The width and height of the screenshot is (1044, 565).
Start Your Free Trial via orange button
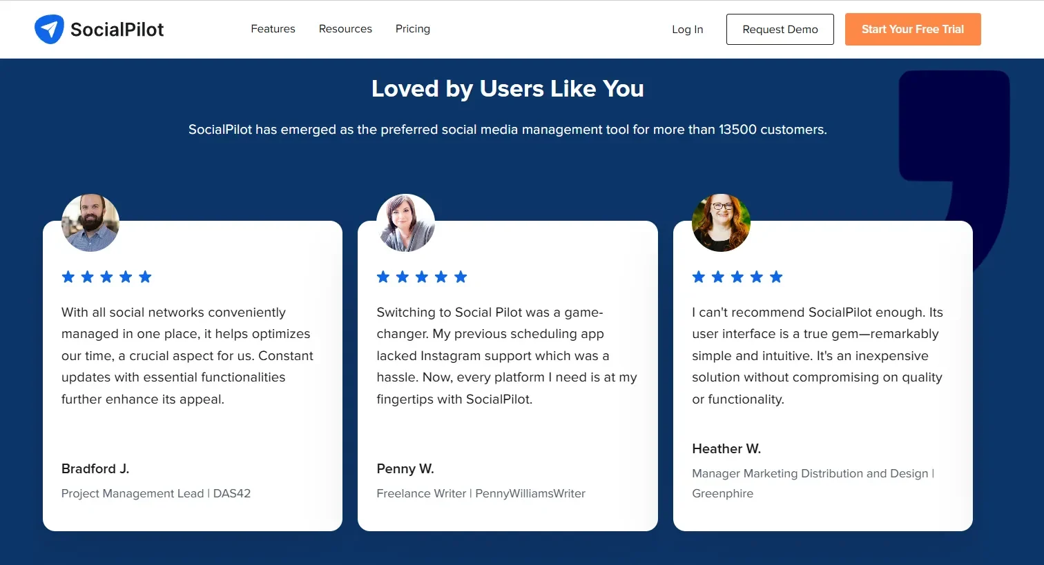tap(913, 29)
